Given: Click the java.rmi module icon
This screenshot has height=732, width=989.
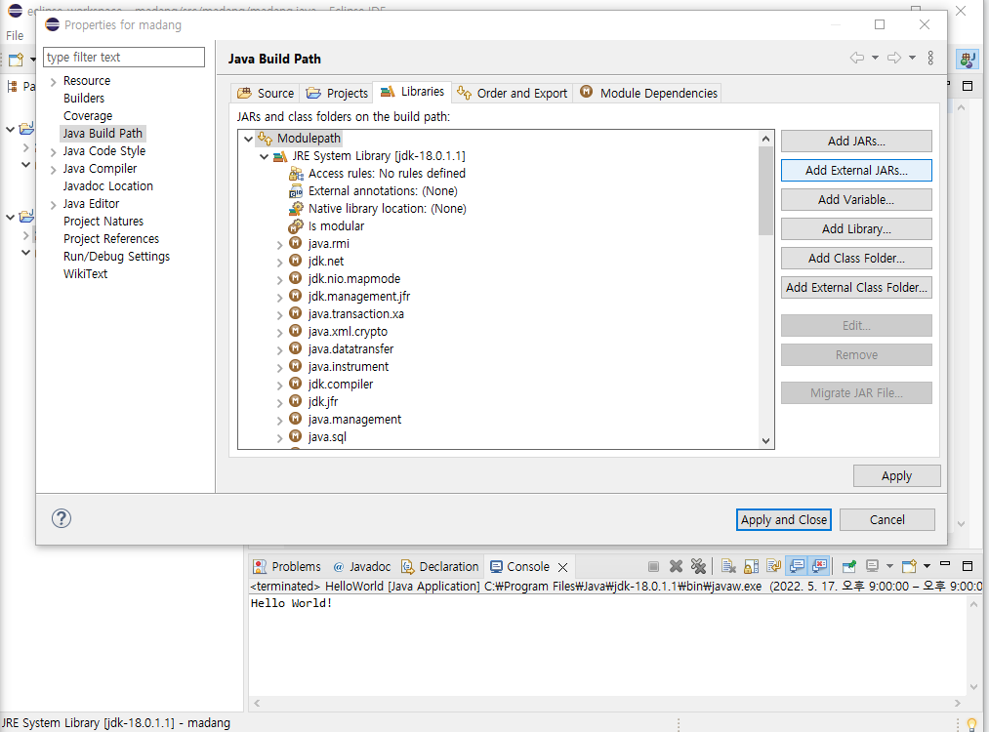Looking at the screenshot, I should 295,243.
